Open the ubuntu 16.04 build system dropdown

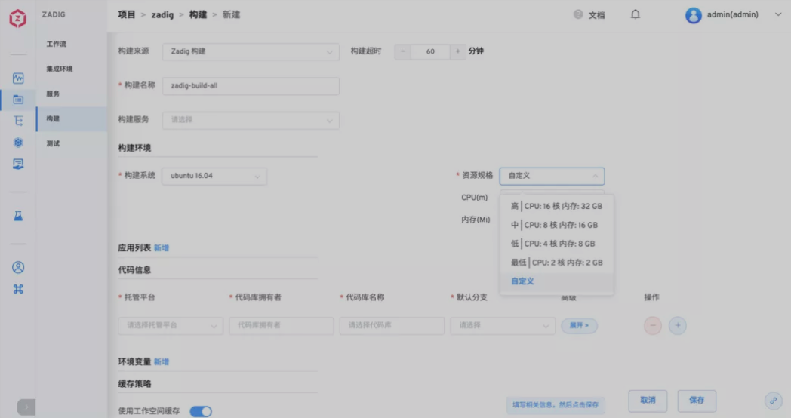(x=214, y=176)
